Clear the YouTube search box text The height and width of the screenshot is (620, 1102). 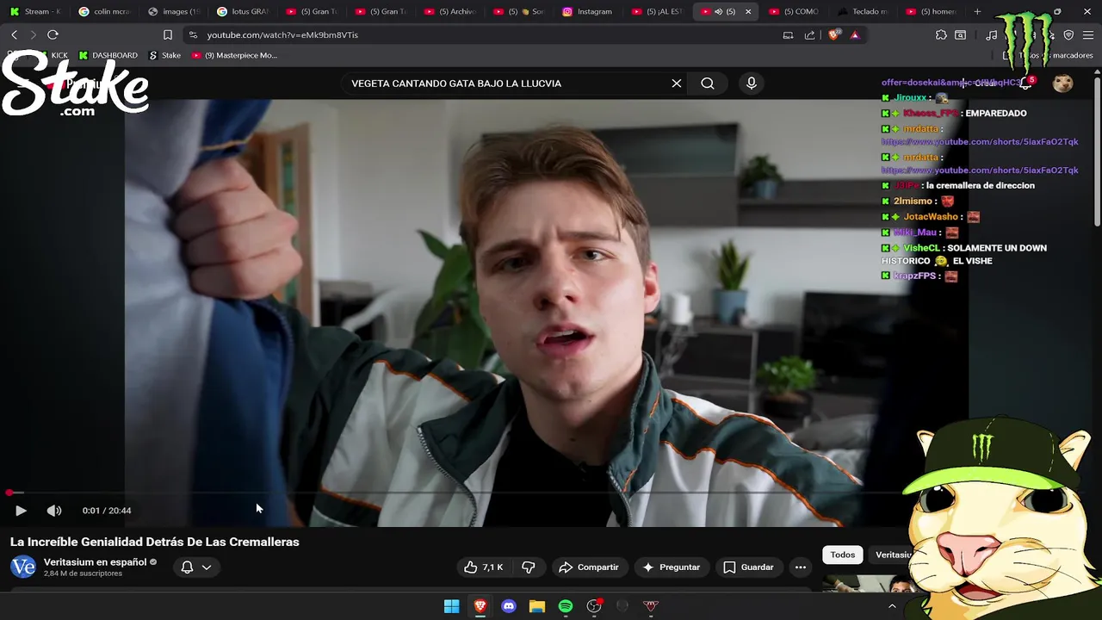click(677, 84)
